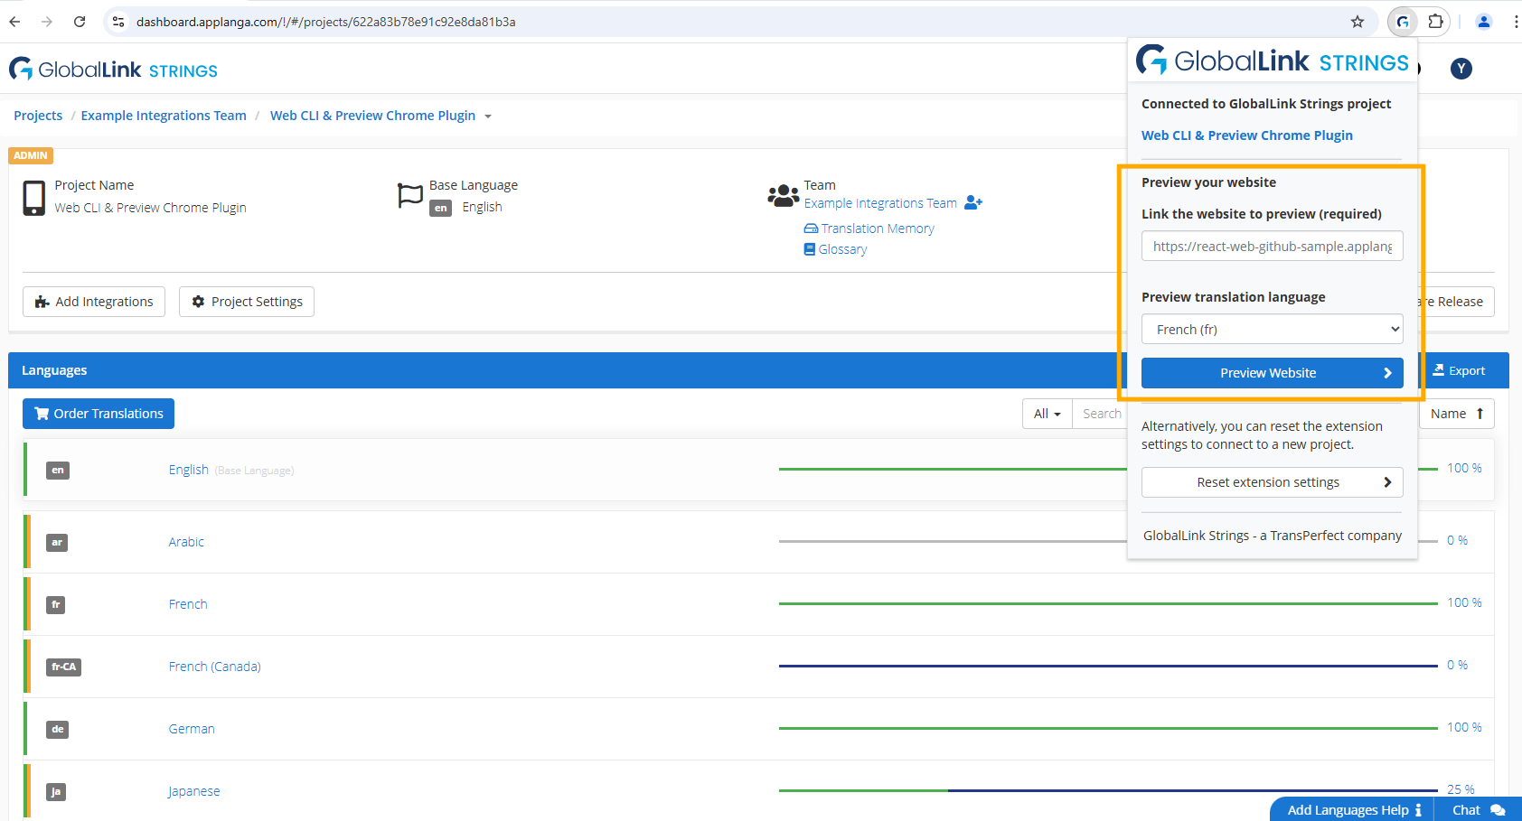Click the en base language badge
Image resolution: width=1522 pixels, height=821 pixels.
(x=440, y=208)
